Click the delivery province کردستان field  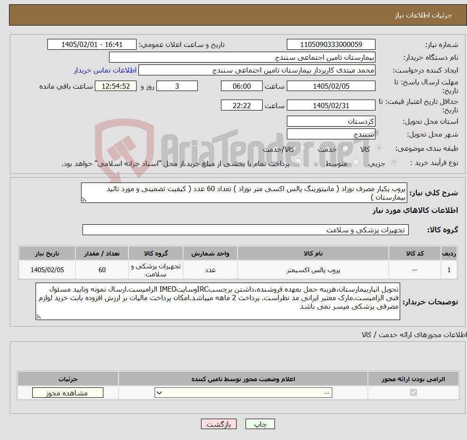331,121
